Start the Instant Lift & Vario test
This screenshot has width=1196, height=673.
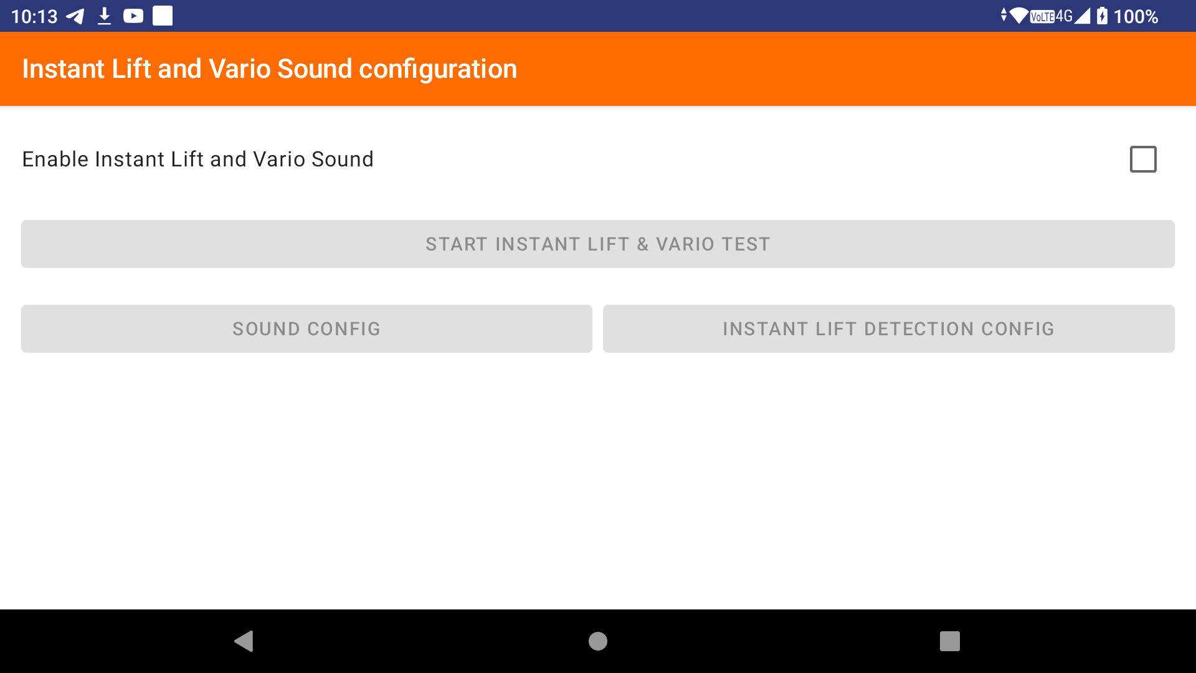598,244
